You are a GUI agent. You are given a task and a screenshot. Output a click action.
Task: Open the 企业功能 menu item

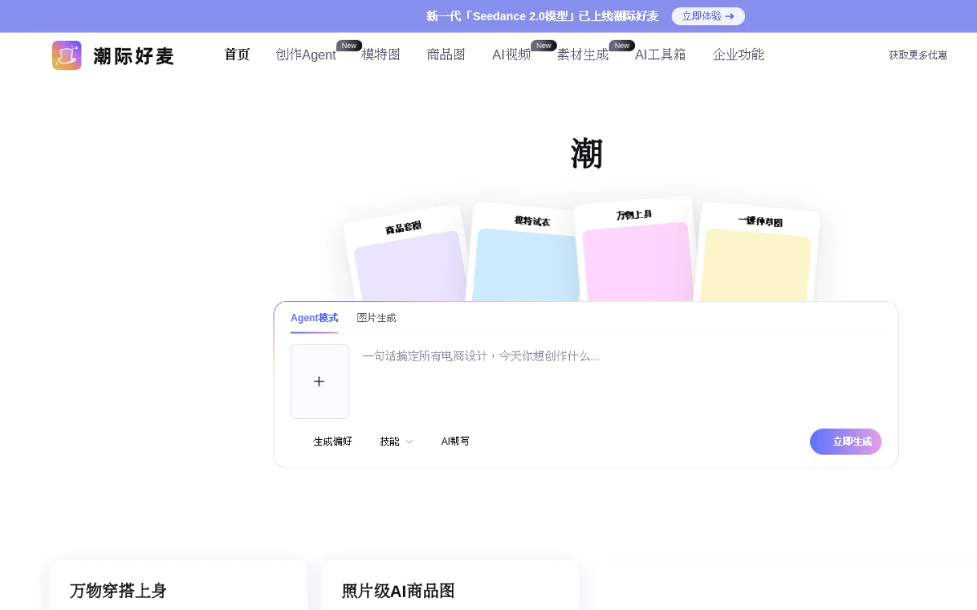738,54
